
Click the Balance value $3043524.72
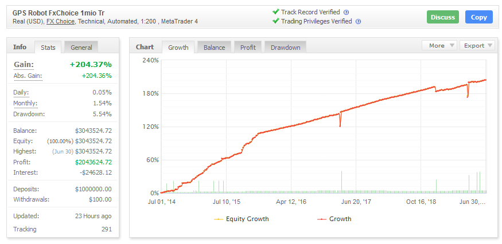click(x=94, y=131)
